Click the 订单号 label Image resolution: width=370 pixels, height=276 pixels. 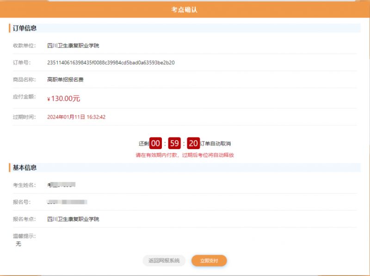pyautogui.click(x=22, y=63)
